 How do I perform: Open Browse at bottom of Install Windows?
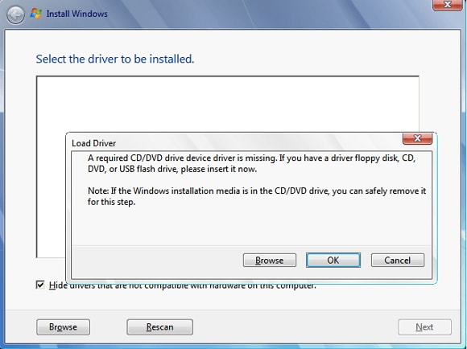coord(63,327)
